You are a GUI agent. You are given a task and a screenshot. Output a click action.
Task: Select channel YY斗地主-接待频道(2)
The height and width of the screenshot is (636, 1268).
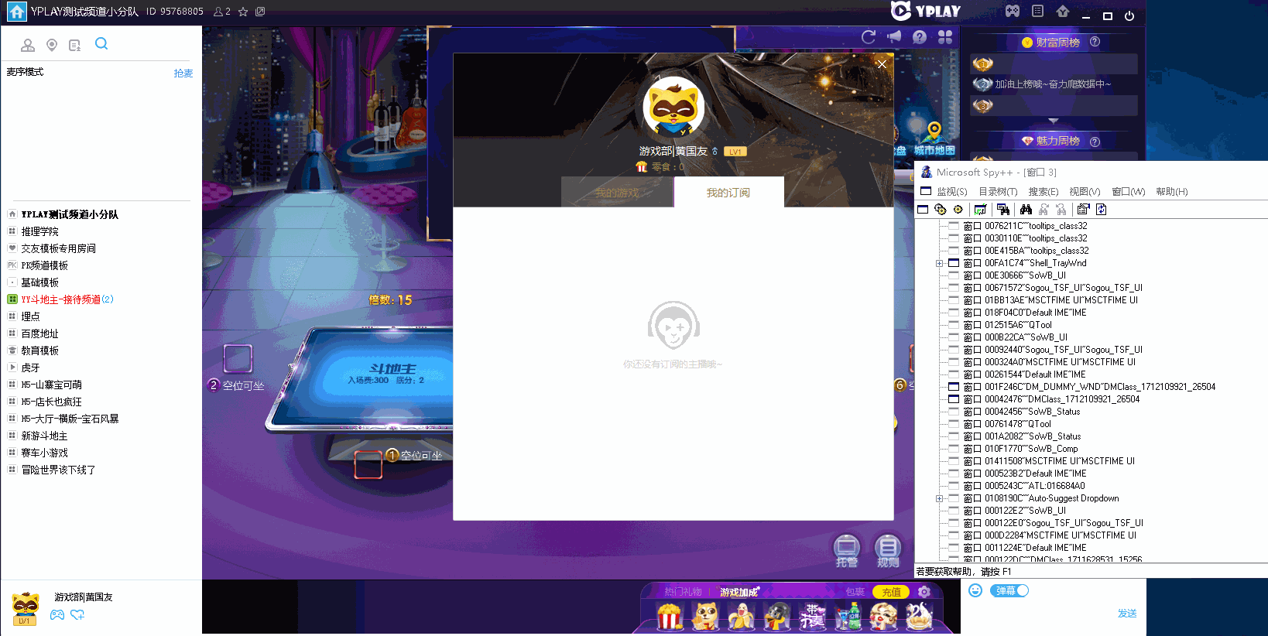(67, 299)
